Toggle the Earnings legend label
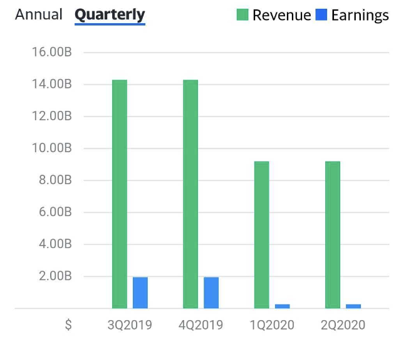This screenshot has width=401, height=347. (x=360, y=15)
